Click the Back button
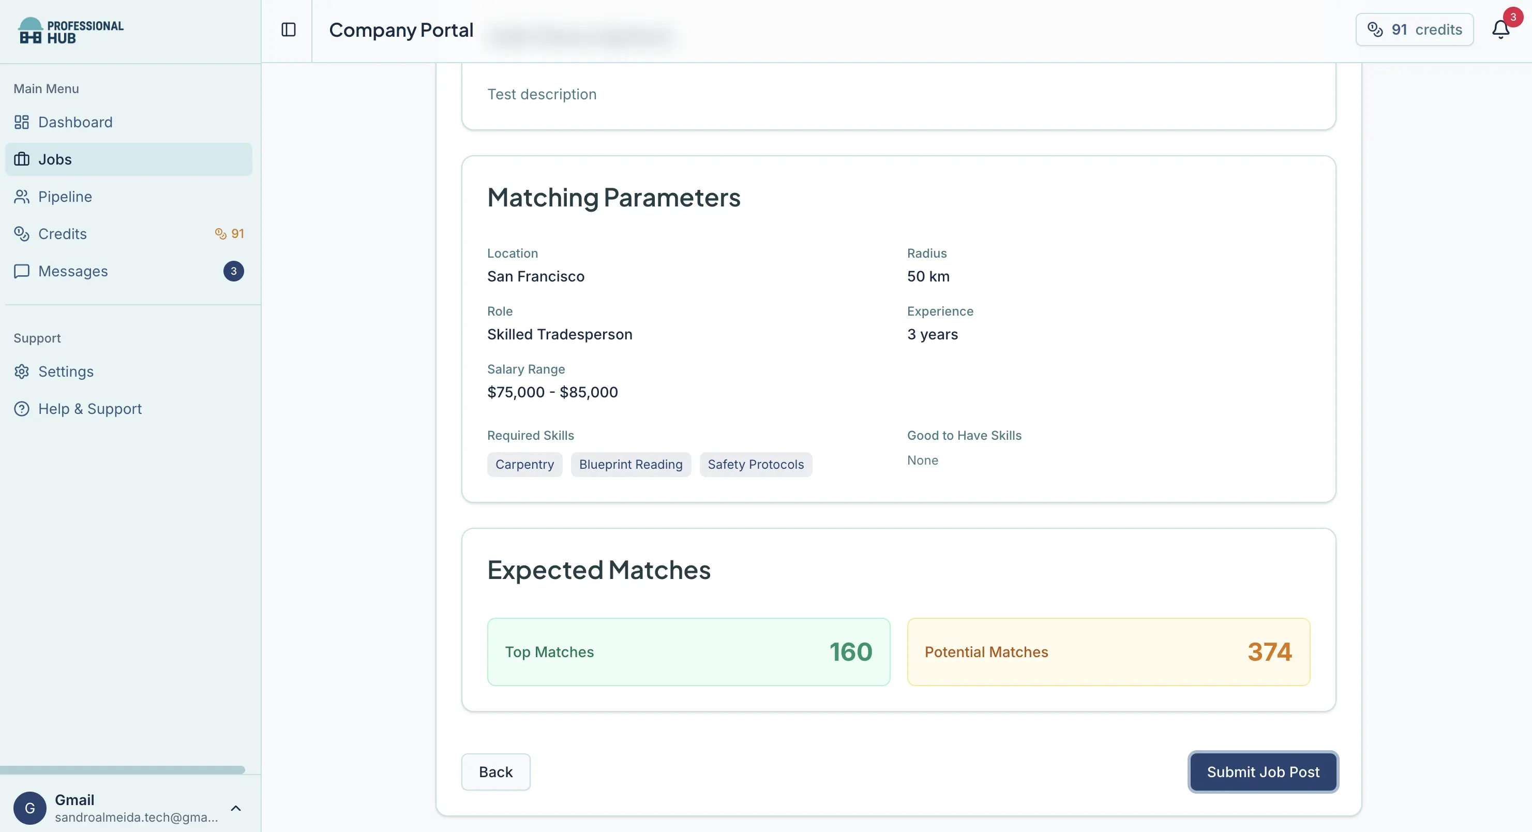Viewport: 1532px width, 832px height. tap(495, 772)
